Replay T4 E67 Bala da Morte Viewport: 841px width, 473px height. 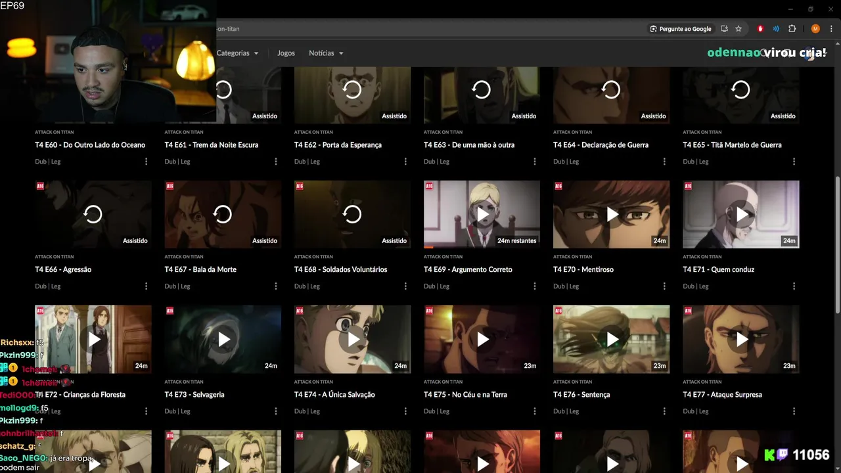(223, 214)
